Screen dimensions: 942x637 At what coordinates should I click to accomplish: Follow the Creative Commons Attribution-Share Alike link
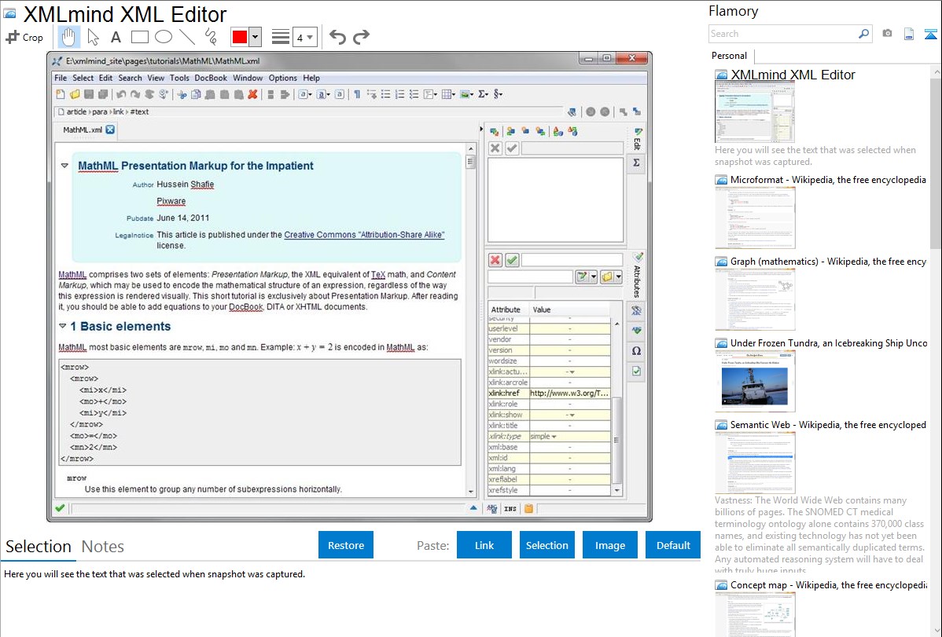tap(364, 235)
